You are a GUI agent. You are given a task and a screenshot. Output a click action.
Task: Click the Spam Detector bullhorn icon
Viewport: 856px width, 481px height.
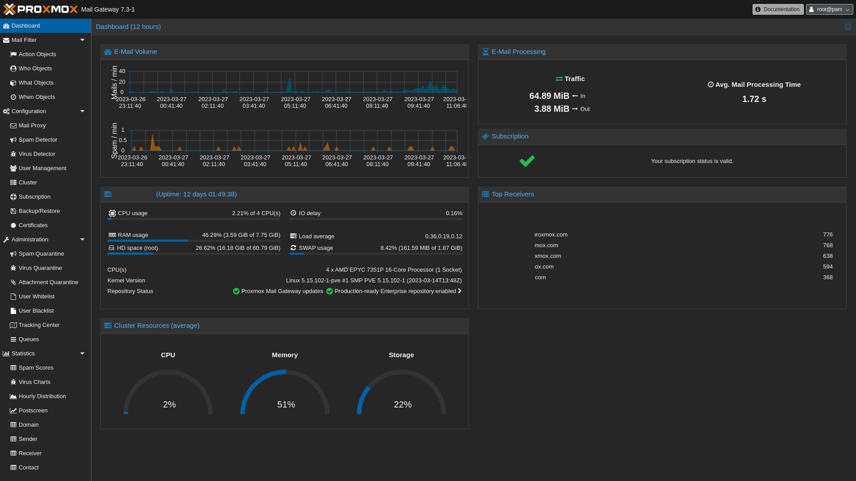click(13, 140)
